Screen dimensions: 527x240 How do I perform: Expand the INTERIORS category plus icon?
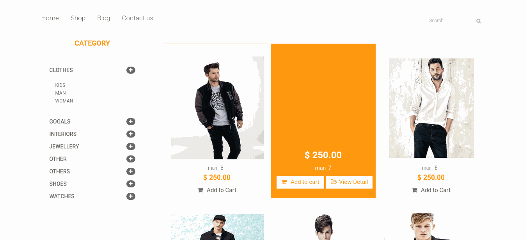tap(131, 134)
